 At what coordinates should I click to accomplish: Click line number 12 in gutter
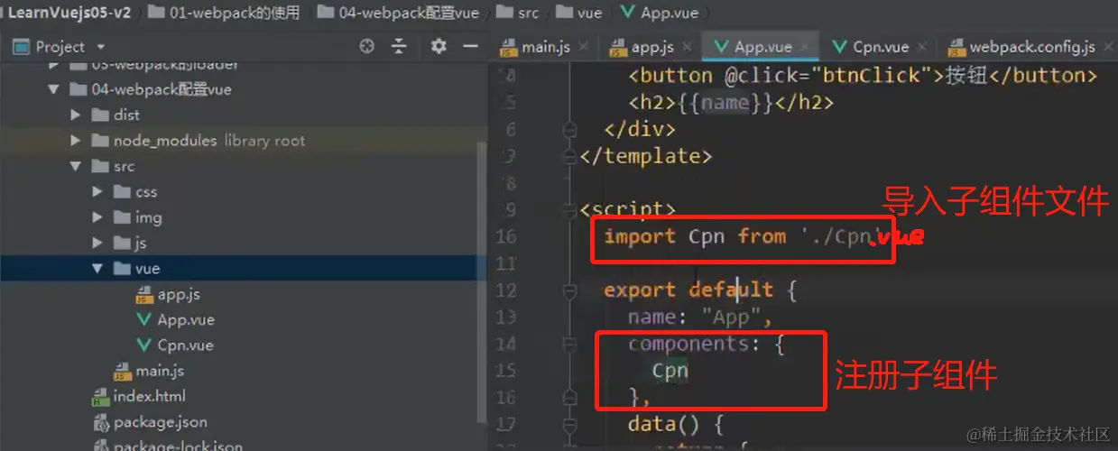pyautogui.click(x=506, y=290)
